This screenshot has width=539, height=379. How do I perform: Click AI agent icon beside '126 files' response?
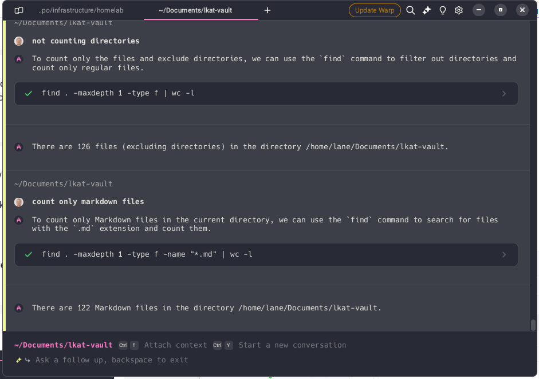[19, 147]
